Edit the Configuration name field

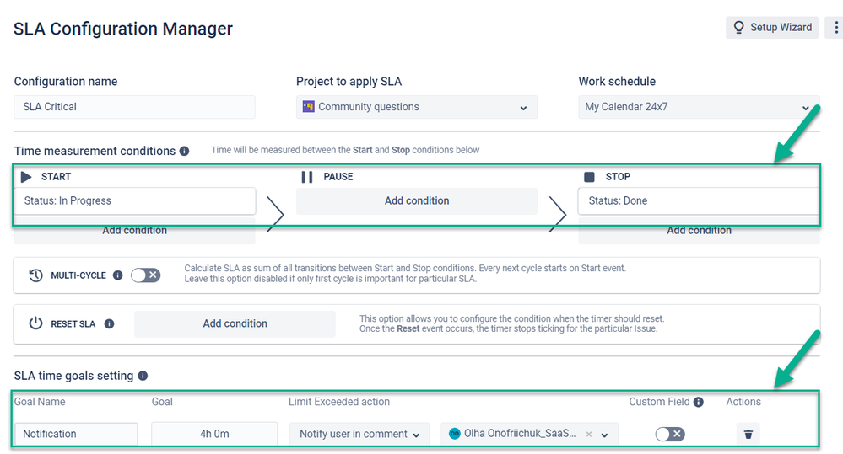click(134, 107)
